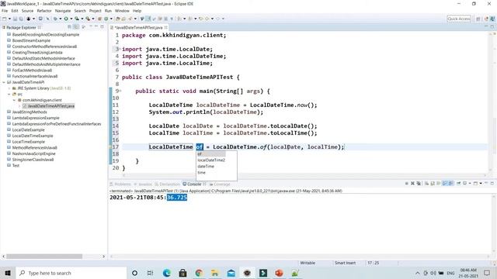Click the Coverage run toolbar icon
Viewport: 497px width, 279px height.
[77, 19]
